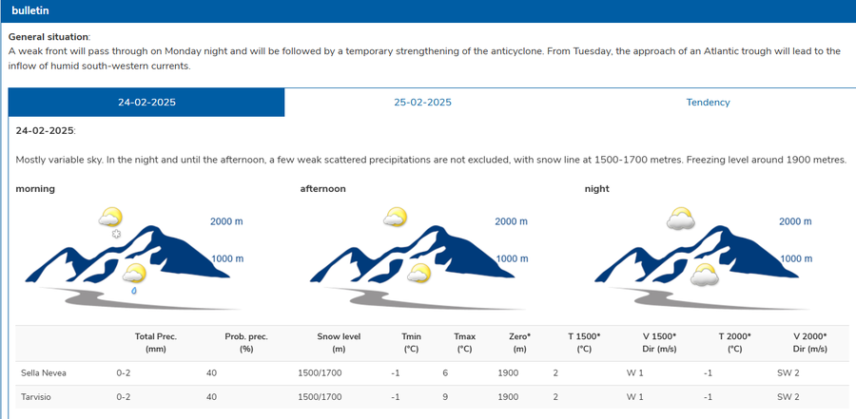The height and width of the screenshot is (419, 856).
Task: Click the V 1500* column header
Action: [659, 343]
